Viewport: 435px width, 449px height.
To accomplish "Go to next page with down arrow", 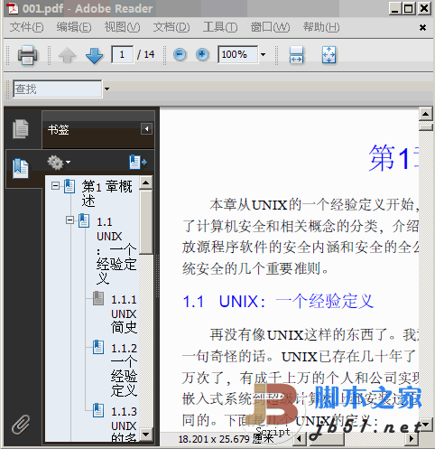I will 94,55.
